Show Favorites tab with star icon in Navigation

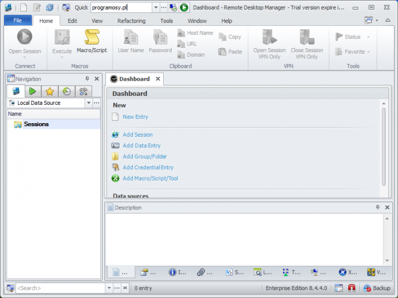pyautogui.click(x=49, y=91)
